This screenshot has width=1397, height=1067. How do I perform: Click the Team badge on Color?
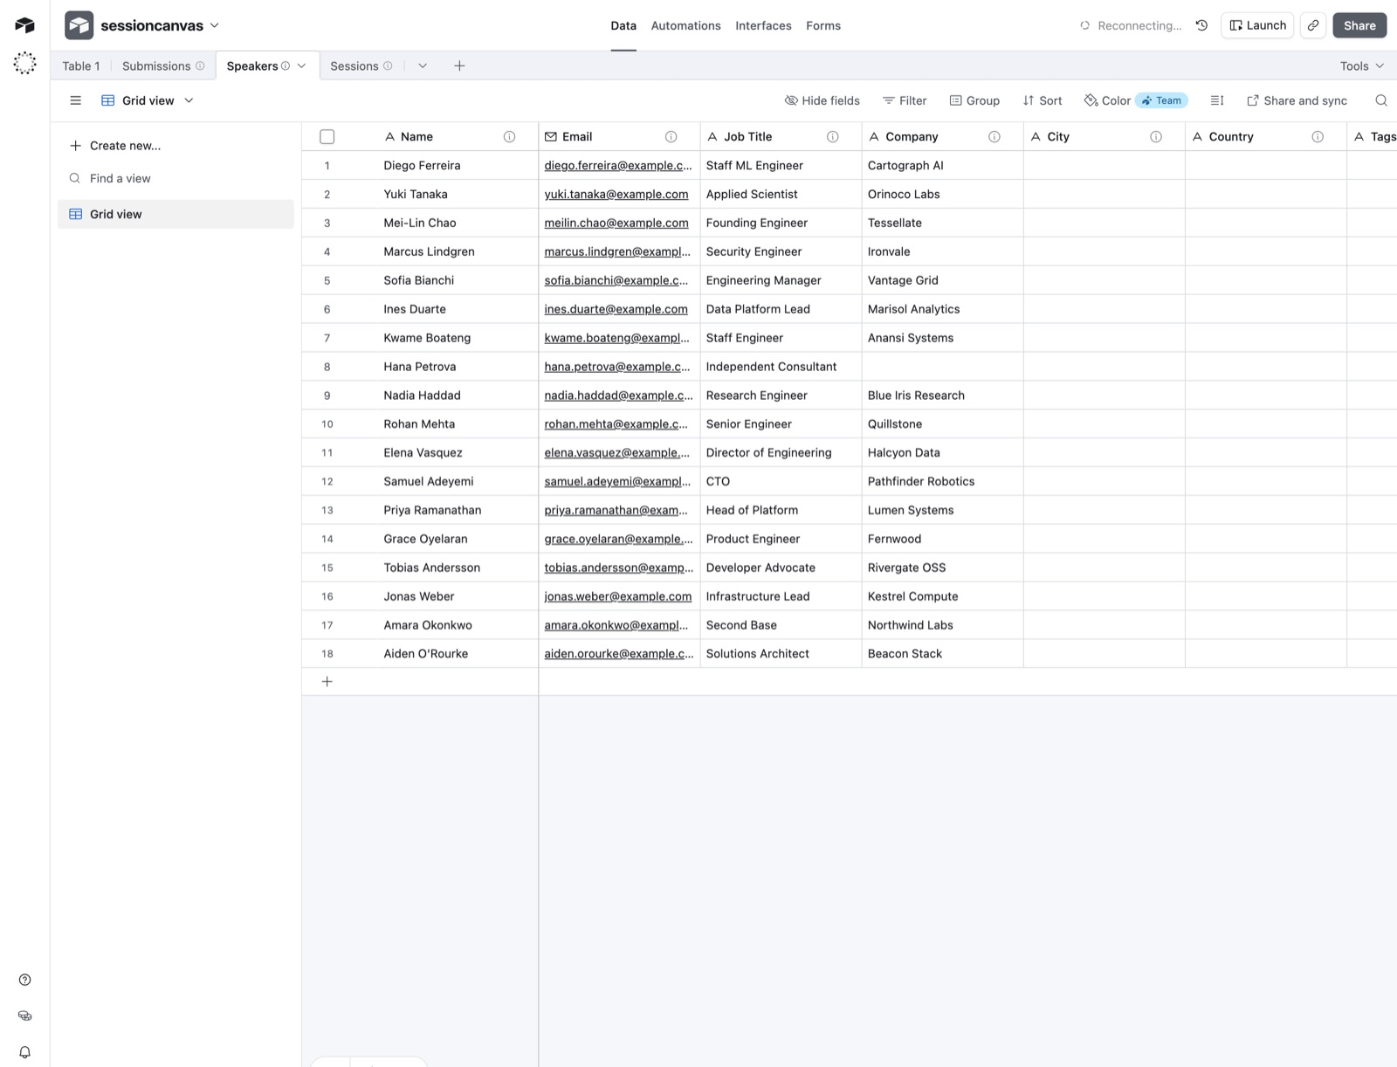point(1161,100)
